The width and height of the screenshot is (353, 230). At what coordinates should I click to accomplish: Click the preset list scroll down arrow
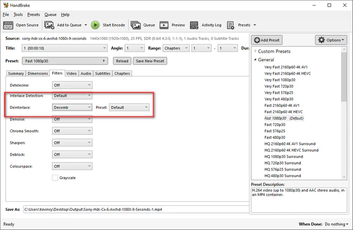pyautogui.click(x=344, y=177)
